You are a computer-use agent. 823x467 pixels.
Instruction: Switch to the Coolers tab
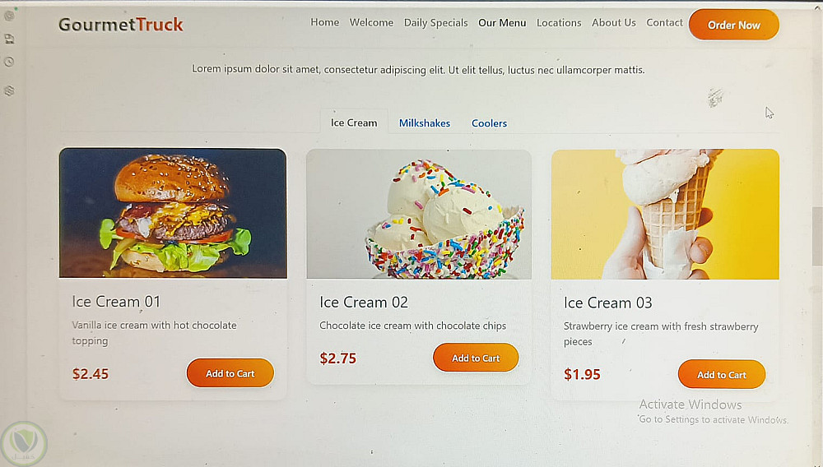(x=489, y=123)
